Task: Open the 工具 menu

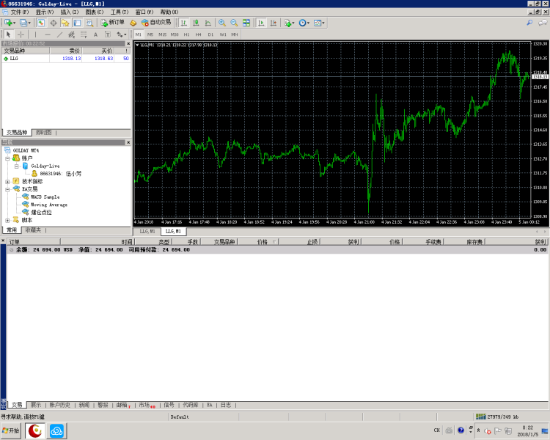Action: [x=120, y=12]
